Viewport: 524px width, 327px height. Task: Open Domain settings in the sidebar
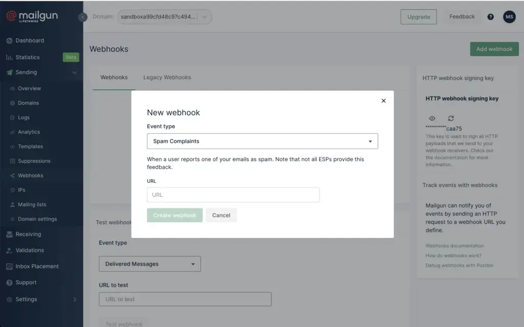(37, 219)
